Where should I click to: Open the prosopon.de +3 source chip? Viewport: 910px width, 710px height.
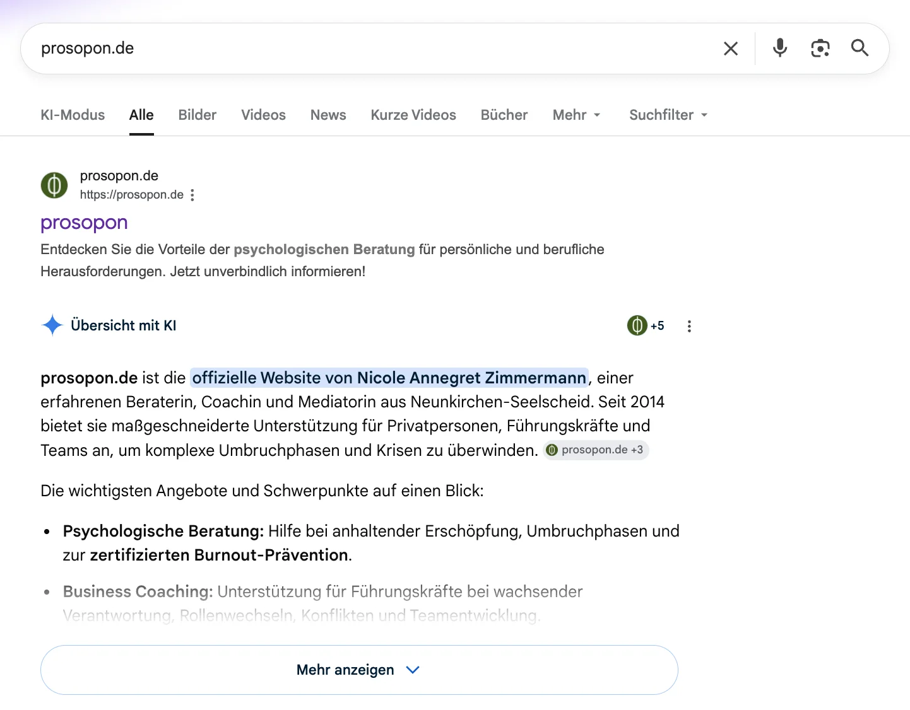tap(596, 450)
